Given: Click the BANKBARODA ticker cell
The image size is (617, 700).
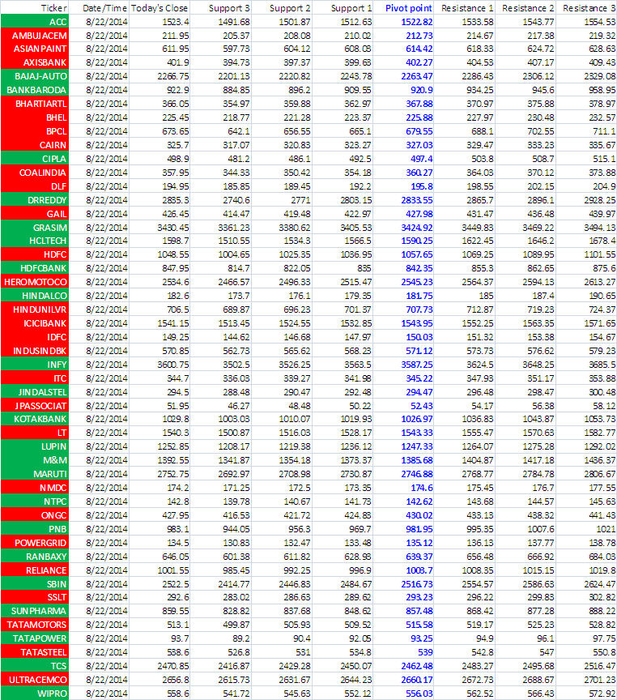Looking at the screenshot, I should 35,90.
